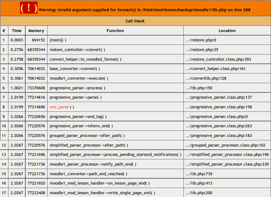Viewport: 271px width, 197px height.
Task: Select process_pending_startend_notifications( ) function cell
Action: click(x=115, y=154)
